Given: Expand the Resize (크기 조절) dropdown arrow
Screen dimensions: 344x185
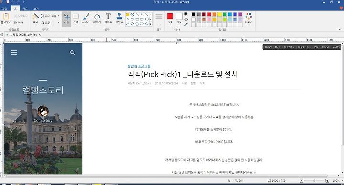Looking at the screenshot, I should 59,16.
